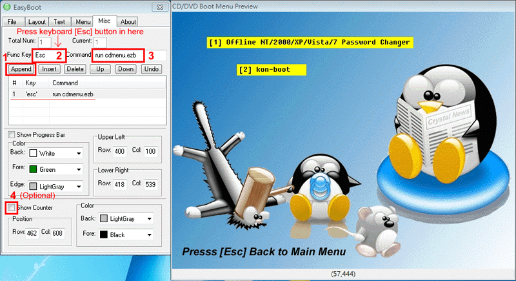Click the Insert button
516x281 pixels.
[x=49, y=69]
